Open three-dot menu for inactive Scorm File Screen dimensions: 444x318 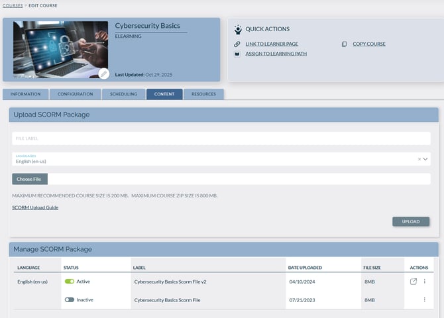tap(425, 299)
